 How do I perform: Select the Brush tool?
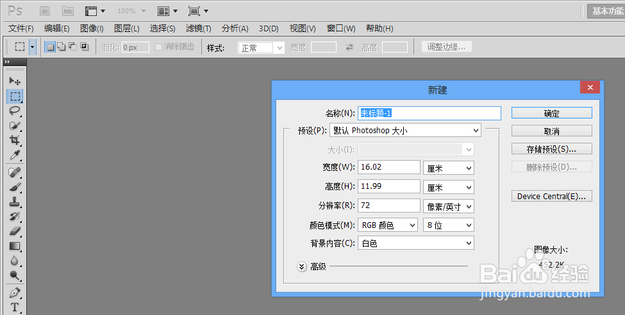coord(15,187)
